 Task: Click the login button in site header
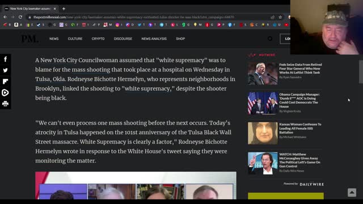(285, 39)
